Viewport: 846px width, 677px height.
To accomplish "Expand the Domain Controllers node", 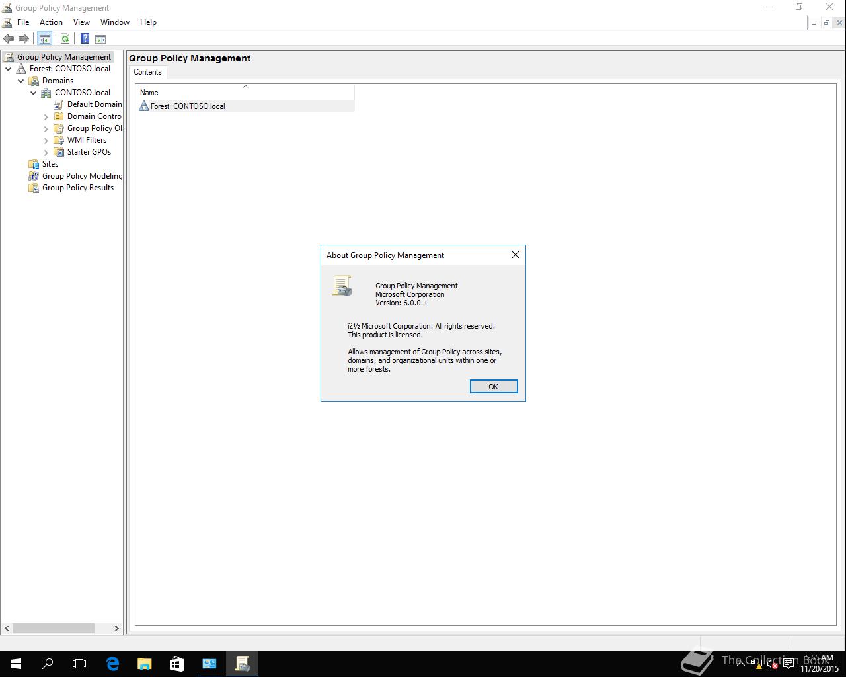I will coord(46,117).
